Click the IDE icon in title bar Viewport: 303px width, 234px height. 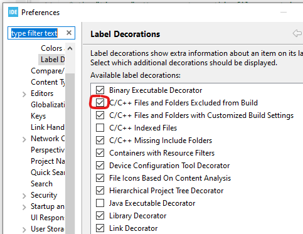13,12
